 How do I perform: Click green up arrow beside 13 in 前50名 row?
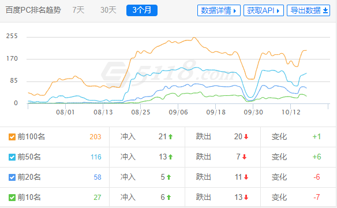point(171,157)
